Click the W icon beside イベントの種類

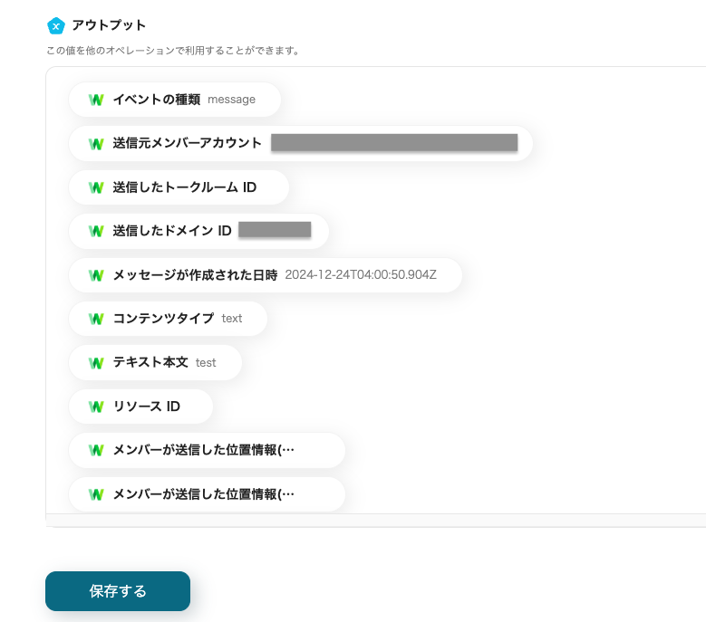tap(96, 100)
